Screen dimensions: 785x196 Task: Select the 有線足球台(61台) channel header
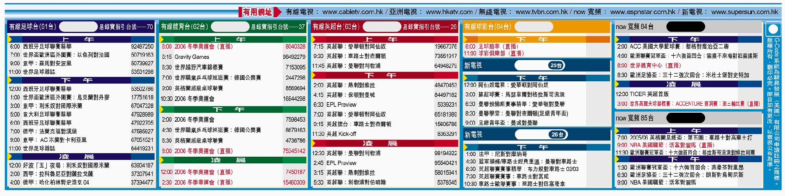click(x=33, y=27)
